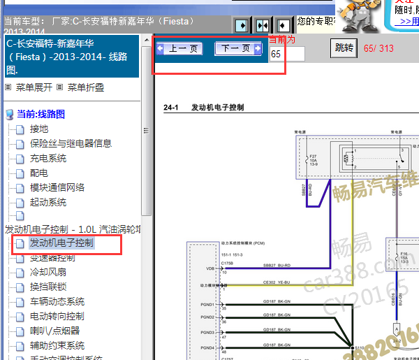
Task: Open the 接地 tree item
Action: click(39, 129)
